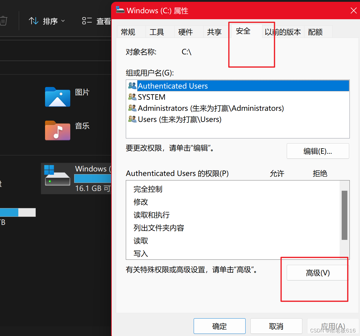Click the 写入 permission row
Viewport: 360px width, 336px height.
click(x=233, y=253)
